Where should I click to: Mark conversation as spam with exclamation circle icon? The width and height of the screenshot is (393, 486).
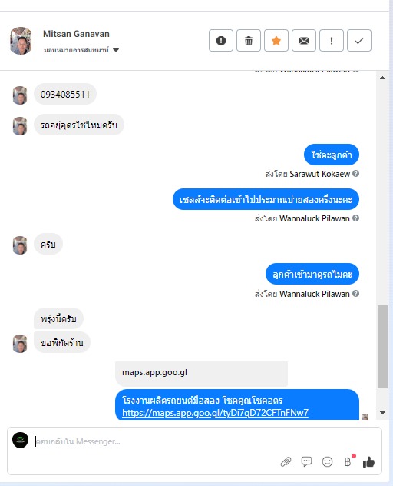pyautogui.click(x=221, y=40)
